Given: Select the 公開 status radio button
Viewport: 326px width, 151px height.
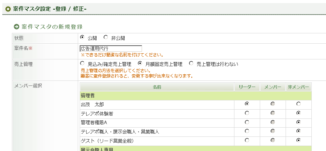Looking at the screenshot, I should point(82,37).
